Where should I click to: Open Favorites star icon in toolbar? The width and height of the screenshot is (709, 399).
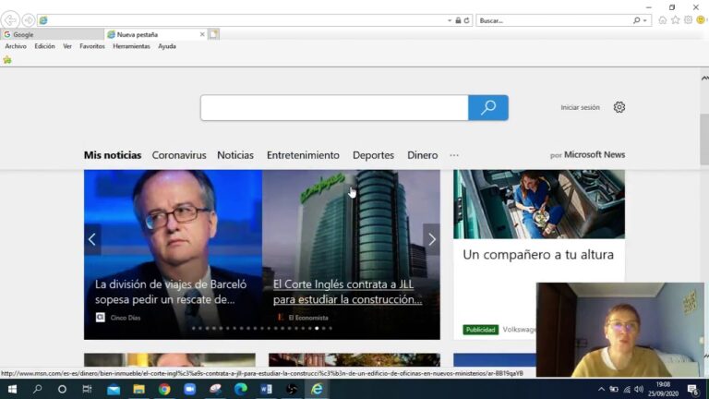(676, 20)
